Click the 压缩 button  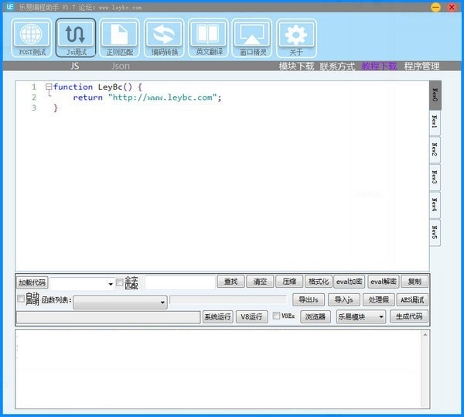[x=289, y=282]
